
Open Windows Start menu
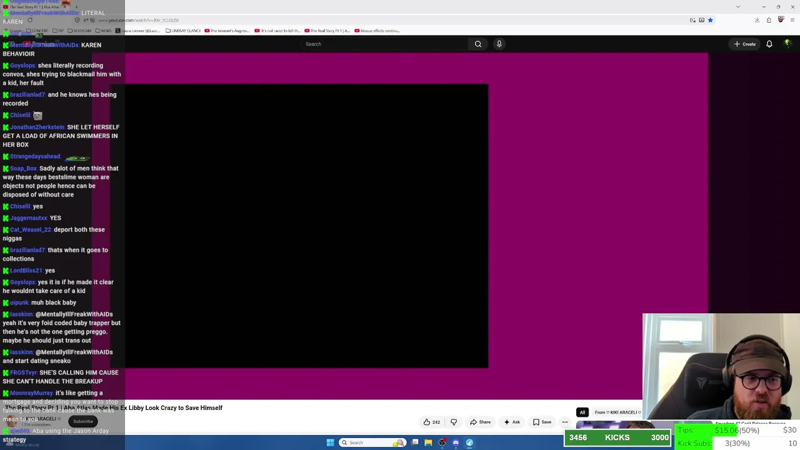330,442
